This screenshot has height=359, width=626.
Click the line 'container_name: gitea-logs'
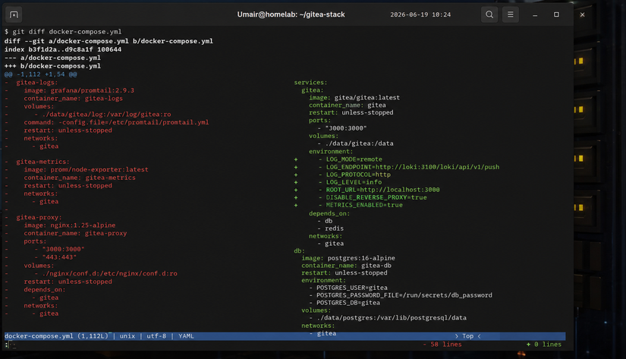pyautogui.click(x=73, y=98)
